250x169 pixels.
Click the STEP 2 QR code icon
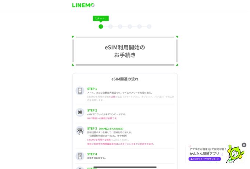pos(80,112)
